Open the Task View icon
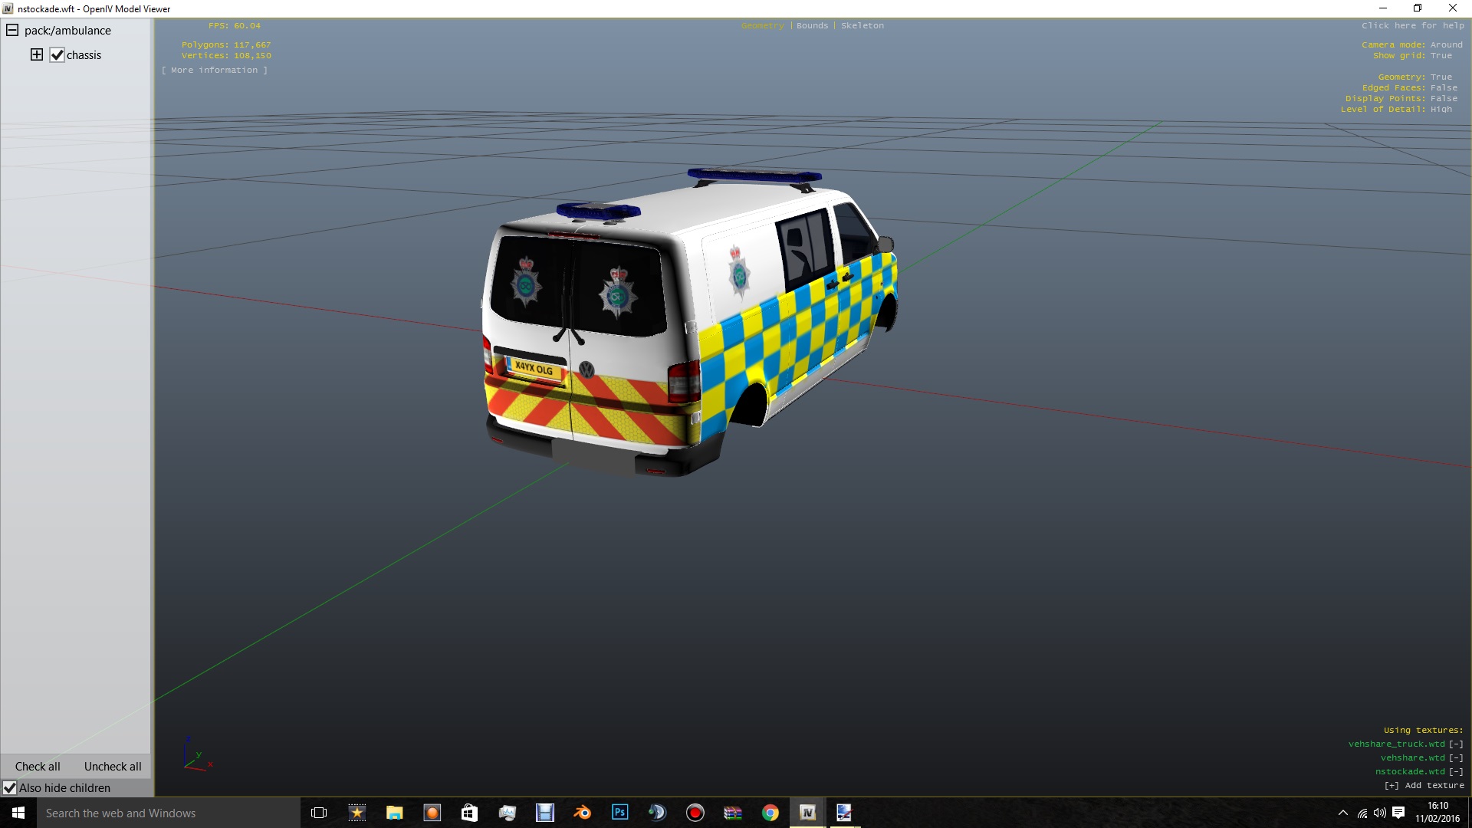The image size is (1472, 828). tap(319, 813)
